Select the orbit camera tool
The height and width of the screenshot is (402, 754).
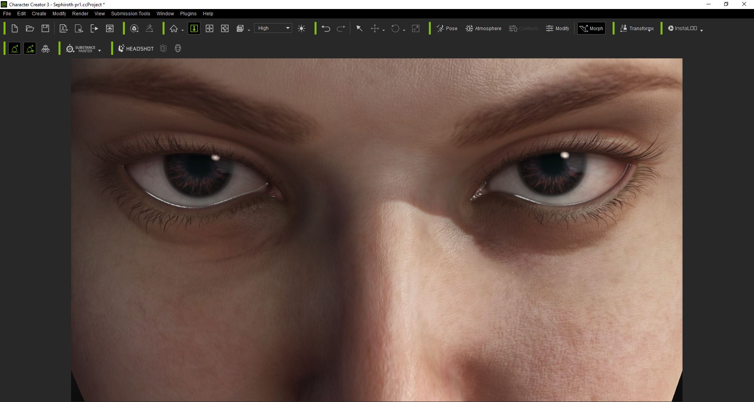point(225,28)
